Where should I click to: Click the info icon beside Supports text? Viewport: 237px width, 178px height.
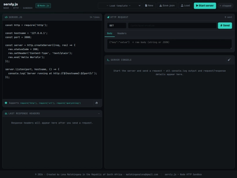coord(6,103)
